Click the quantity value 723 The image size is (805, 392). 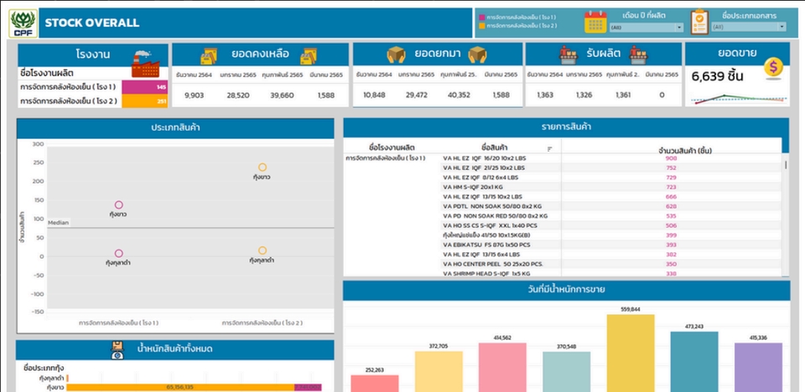coord(671,187)
